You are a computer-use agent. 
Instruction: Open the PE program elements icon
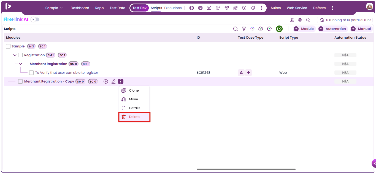[200, 8]
